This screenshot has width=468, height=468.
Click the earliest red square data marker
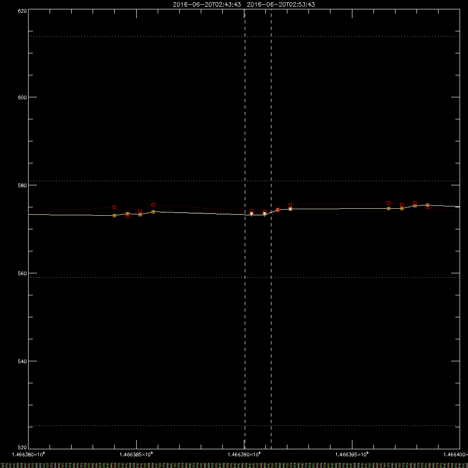(114, 207)
